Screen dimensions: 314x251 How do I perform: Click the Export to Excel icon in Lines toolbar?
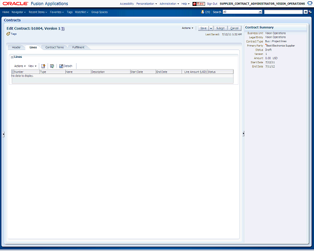click(52, 66)
